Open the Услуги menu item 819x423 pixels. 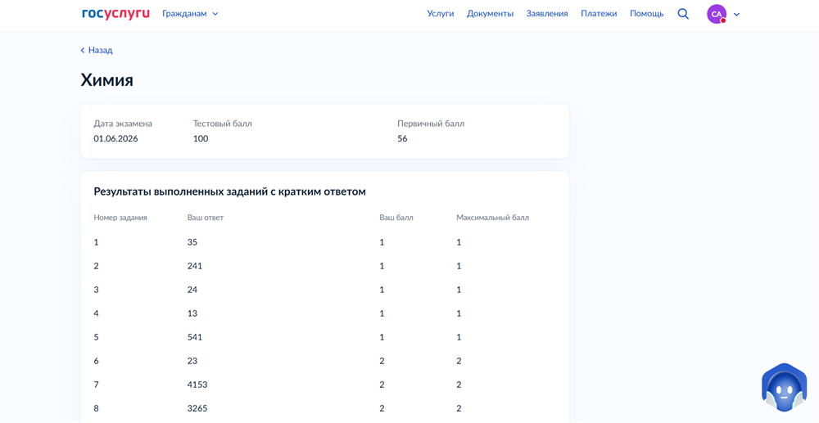(x=441, y=14)
